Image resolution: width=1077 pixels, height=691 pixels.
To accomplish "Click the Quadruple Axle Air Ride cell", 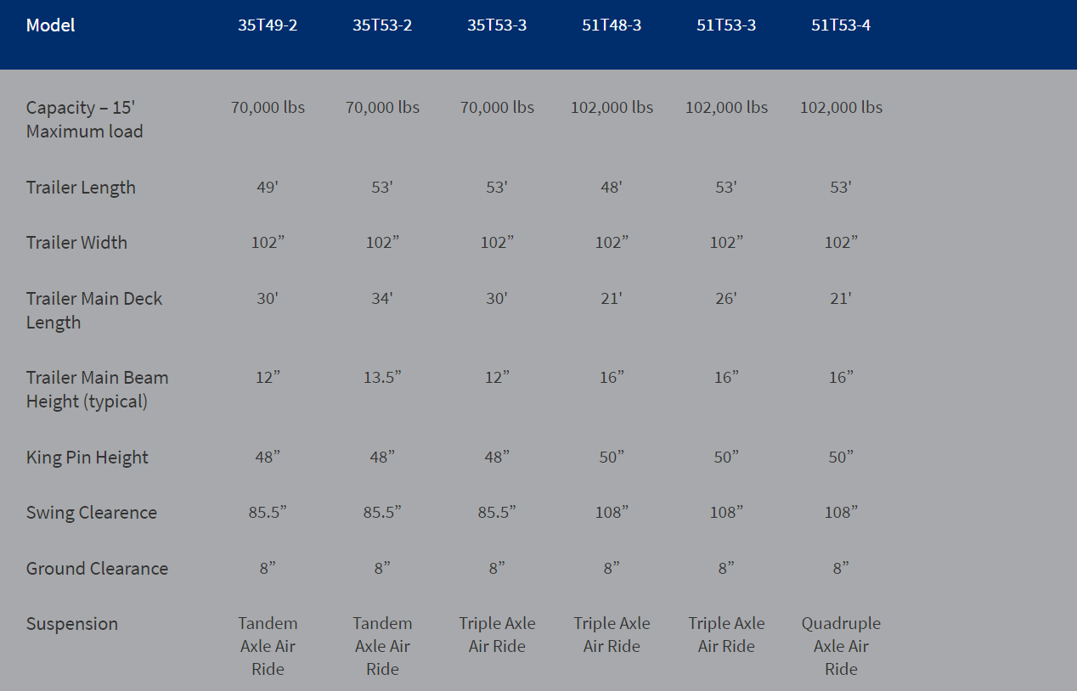I will point(841,646).
